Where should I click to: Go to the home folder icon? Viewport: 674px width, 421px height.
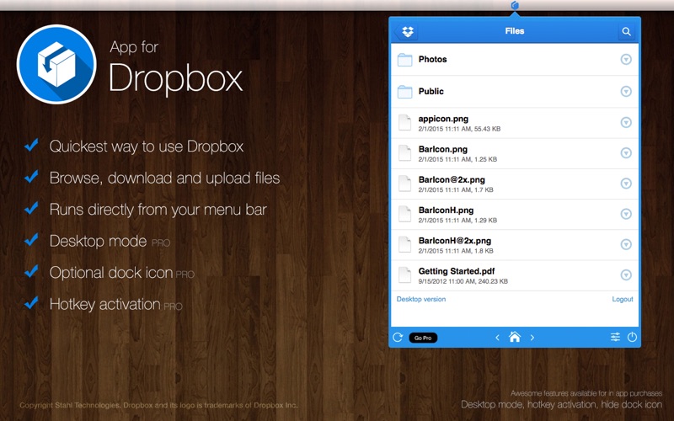point(515,337)
